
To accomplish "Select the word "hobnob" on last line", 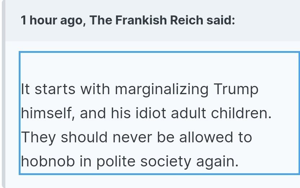I will point(48,161).
